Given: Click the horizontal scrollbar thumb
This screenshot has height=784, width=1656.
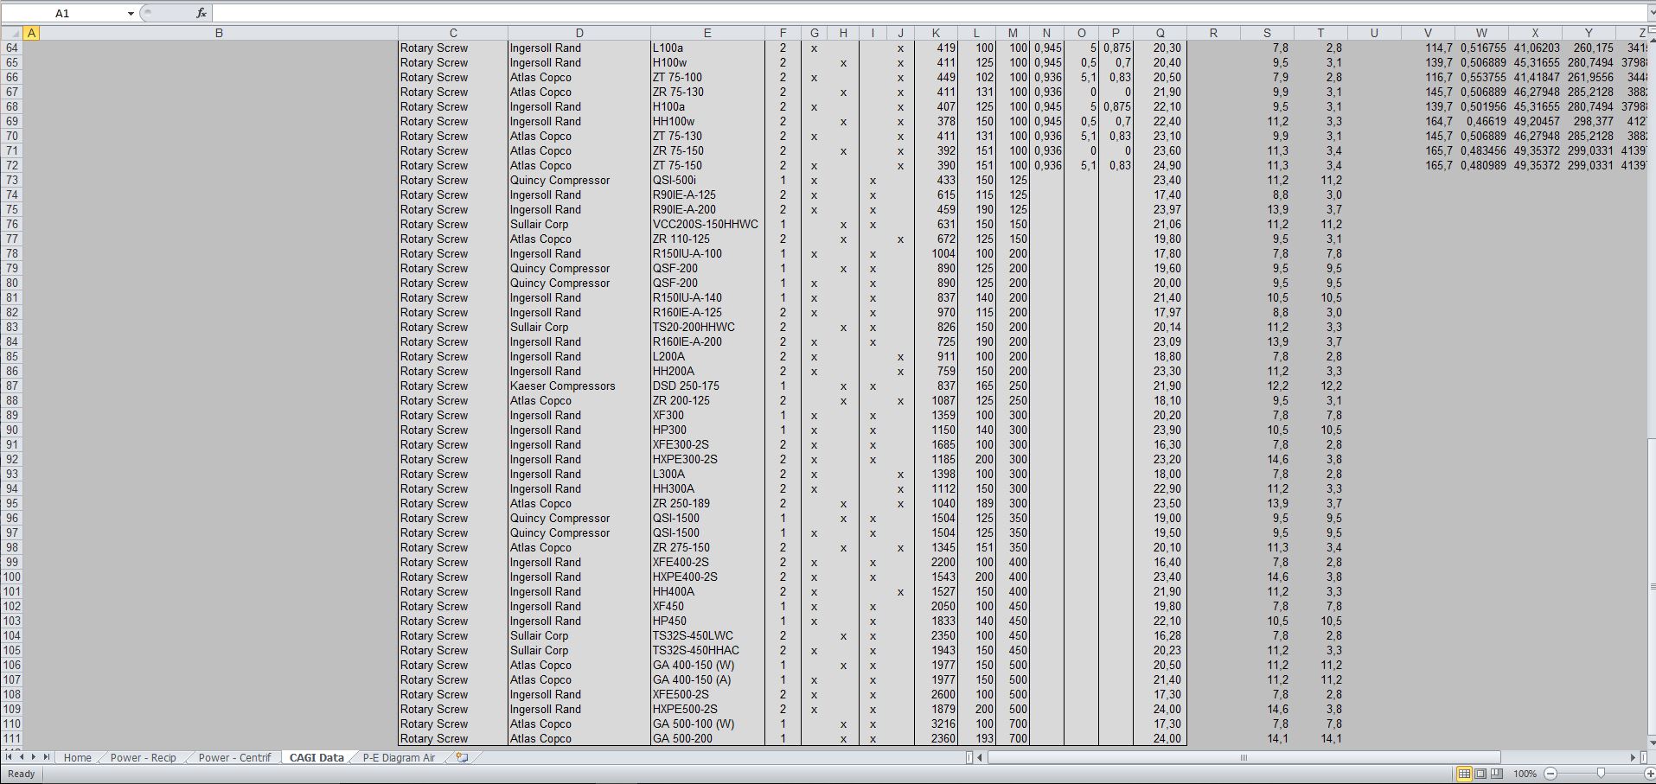Looking at the screenshot, I should coord(1244,757).
